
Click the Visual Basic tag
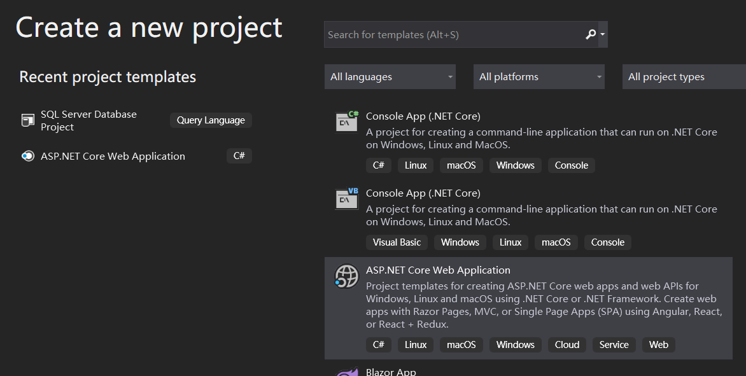tap(397, 242)
